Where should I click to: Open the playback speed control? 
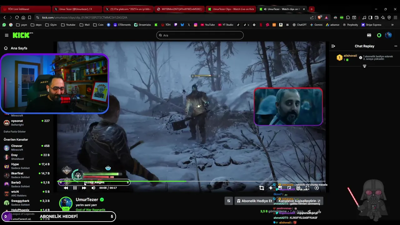(317, 188)
